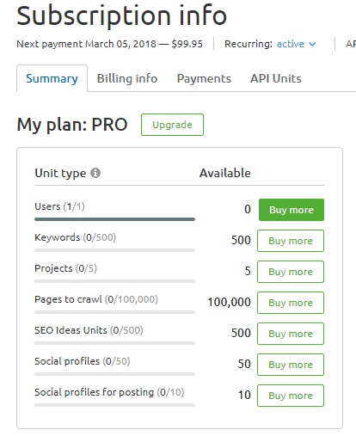Click the Available column header
The width and height of the screenshot is (356, 436).
[x=225, y=173]
